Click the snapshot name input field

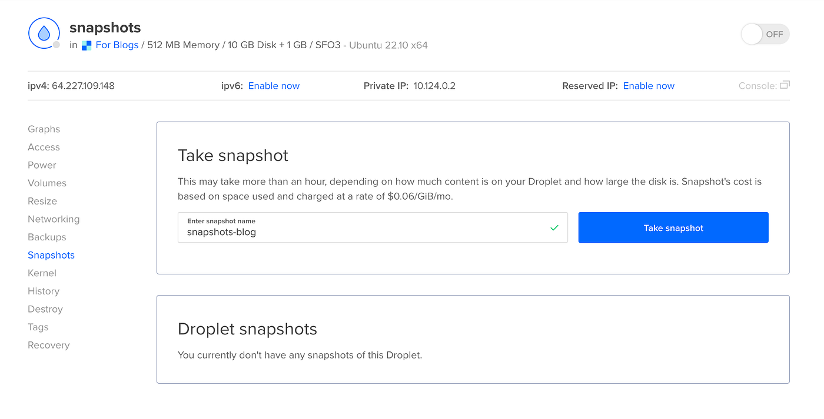[x=365, y=232]
